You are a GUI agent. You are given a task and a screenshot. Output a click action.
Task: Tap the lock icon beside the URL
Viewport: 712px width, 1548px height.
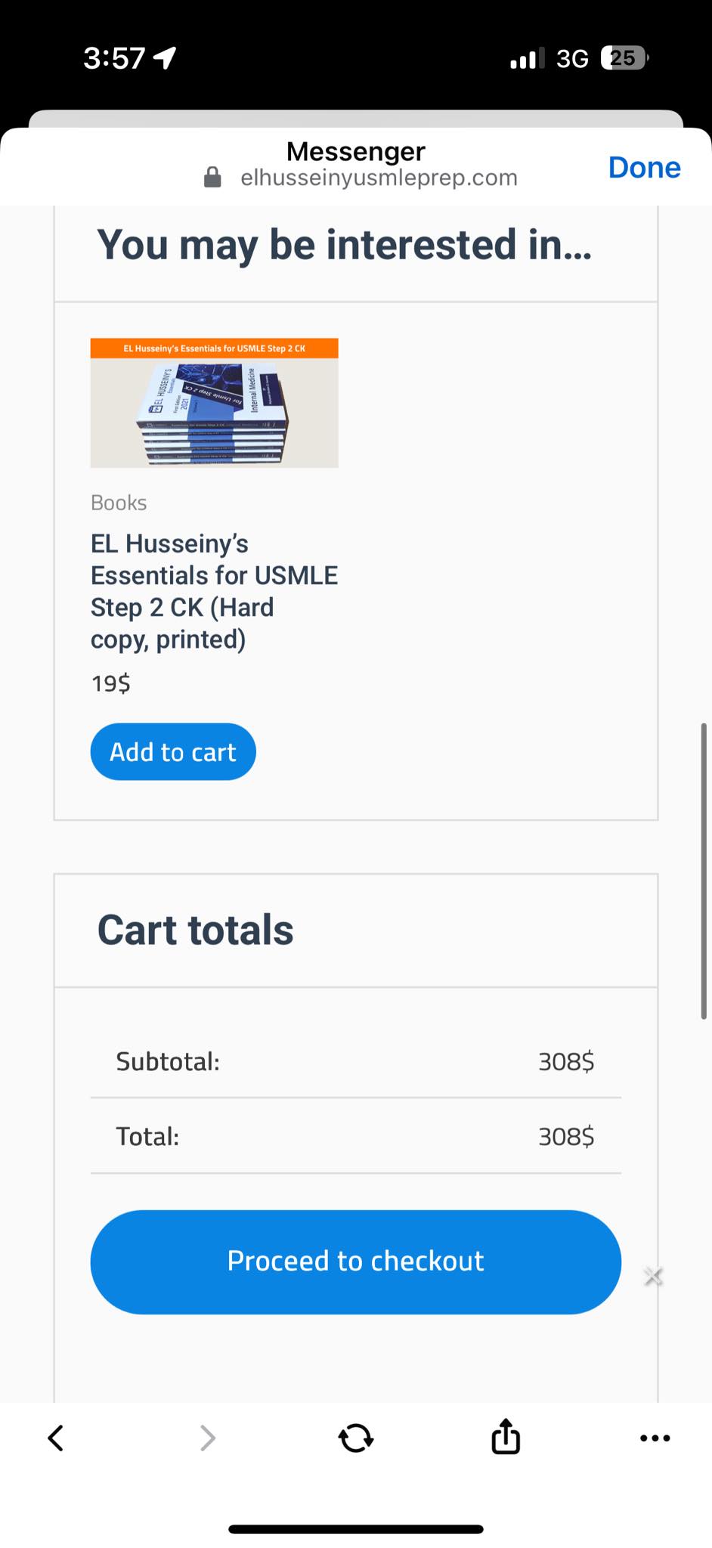pos(213,178)
